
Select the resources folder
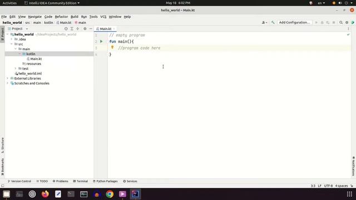33,64
